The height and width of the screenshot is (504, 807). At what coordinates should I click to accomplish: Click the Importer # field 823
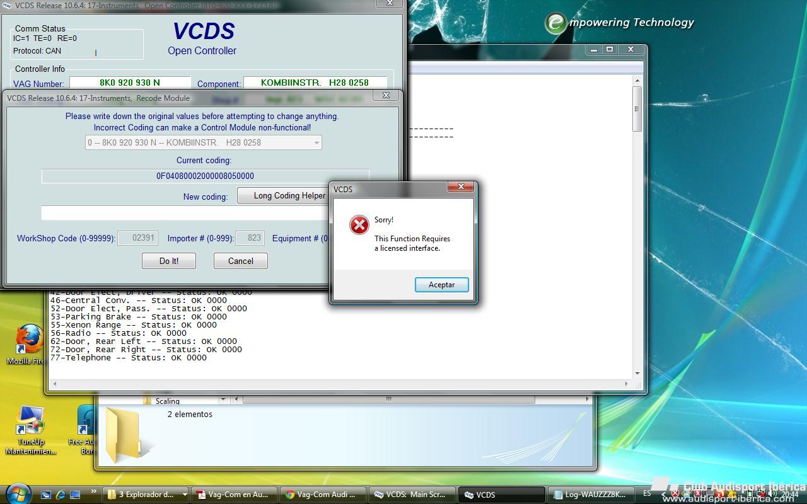pyautogui.click(x=250, y=238)
